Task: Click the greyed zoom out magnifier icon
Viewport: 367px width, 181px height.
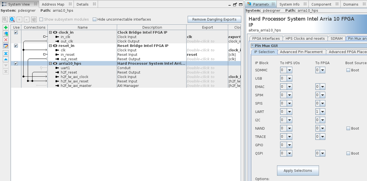Action: click(5, 19)
